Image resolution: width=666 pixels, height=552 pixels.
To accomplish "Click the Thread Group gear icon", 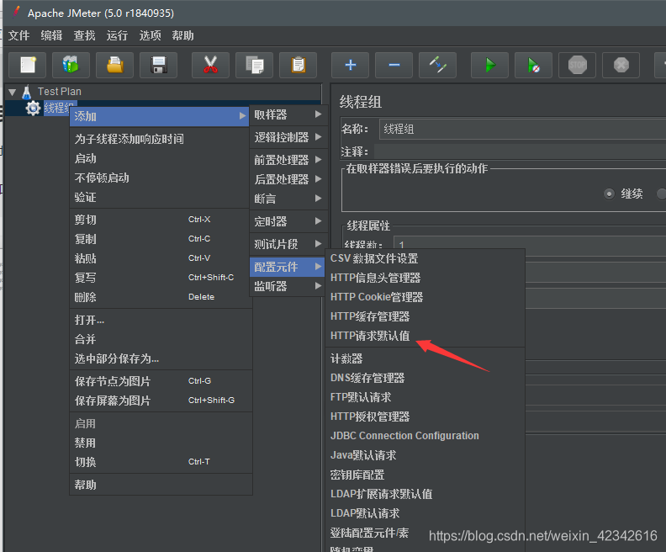I will [33, 108].
